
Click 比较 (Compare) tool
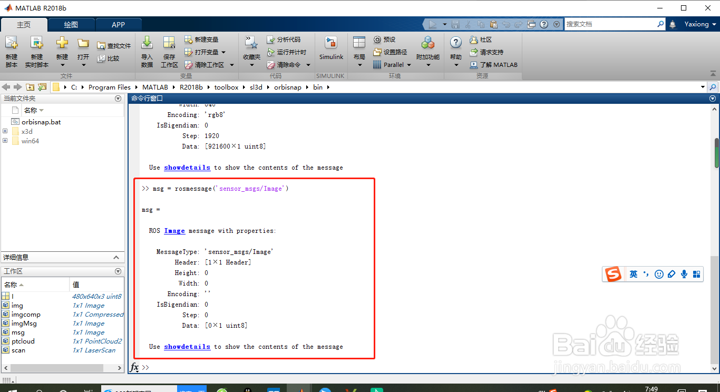(109, 58)
